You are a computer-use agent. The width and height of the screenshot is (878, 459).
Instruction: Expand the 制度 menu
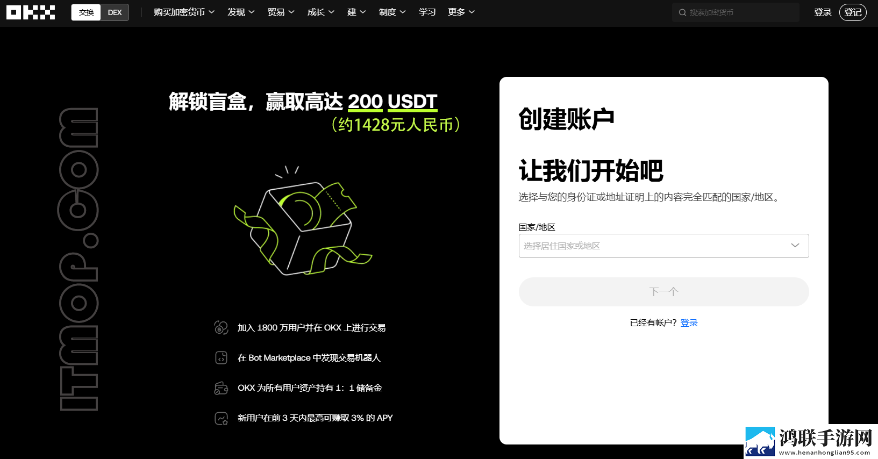point(392,12)
